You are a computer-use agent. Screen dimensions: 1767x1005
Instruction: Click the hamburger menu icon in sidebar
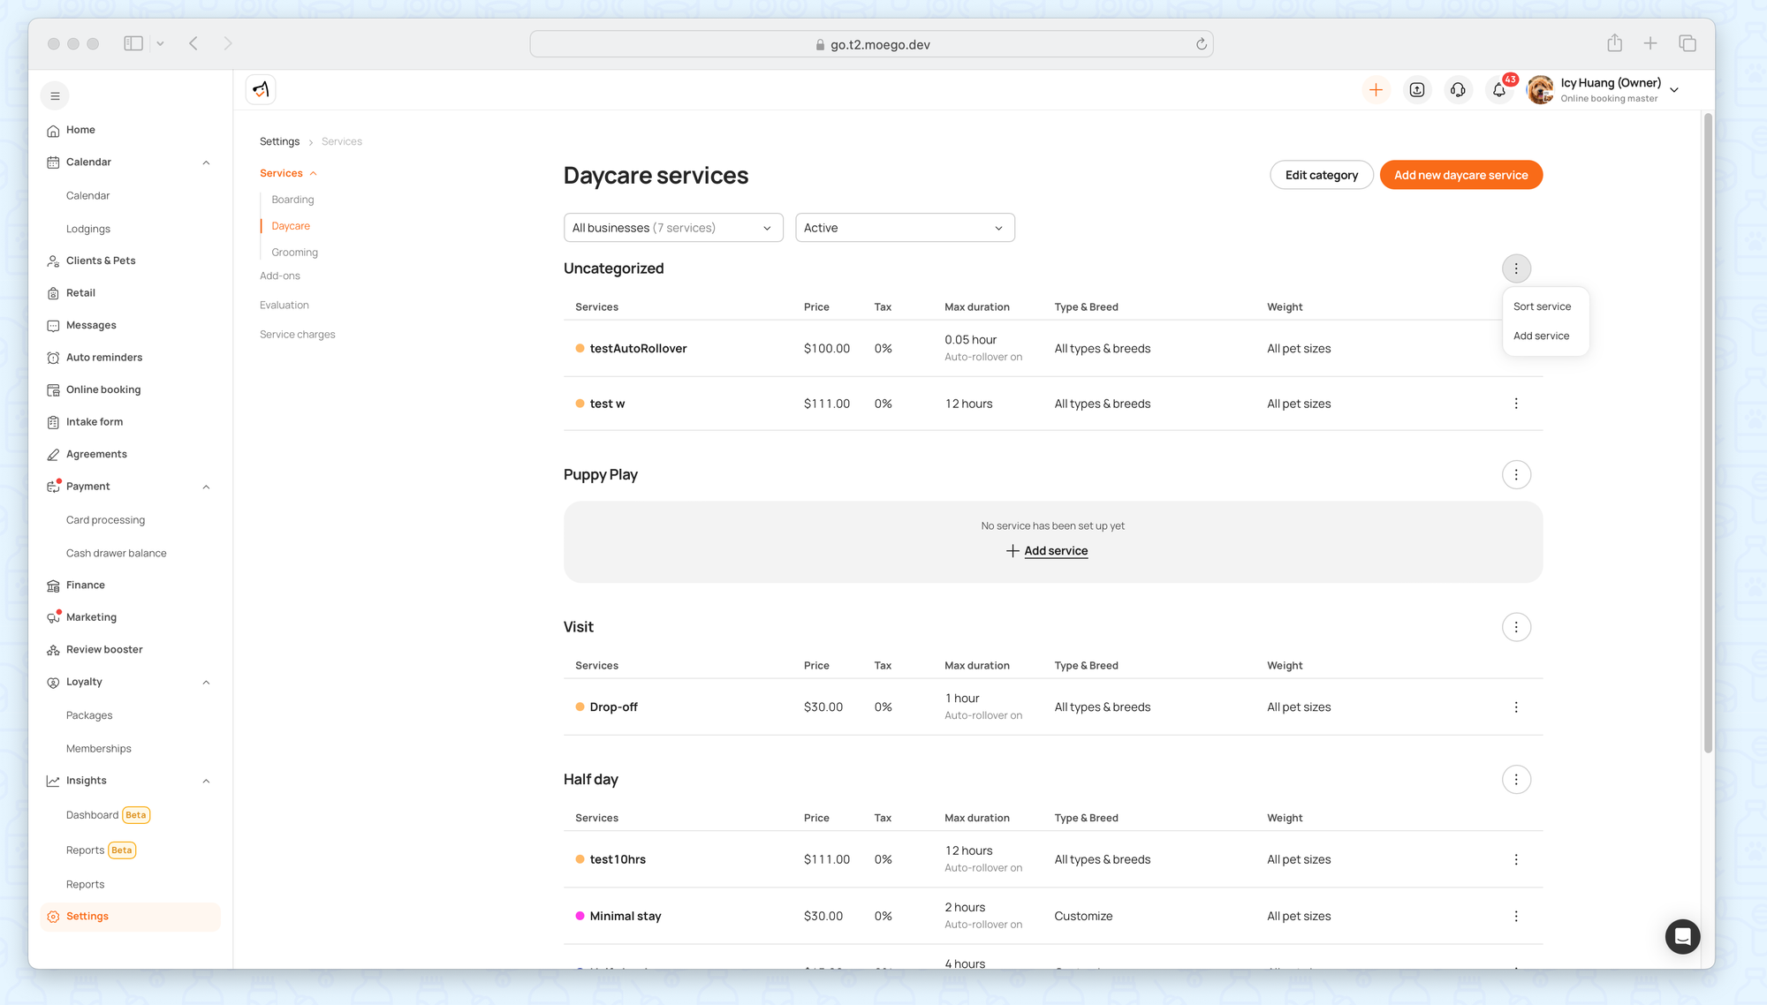55,96
